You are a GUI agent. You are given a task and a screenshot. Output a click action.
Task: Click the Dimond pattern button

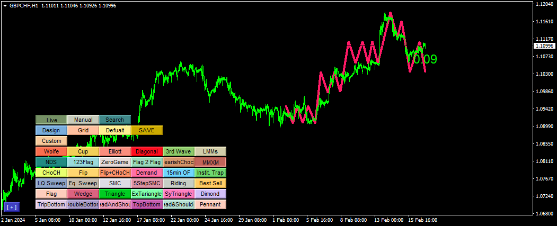point(210,194)
